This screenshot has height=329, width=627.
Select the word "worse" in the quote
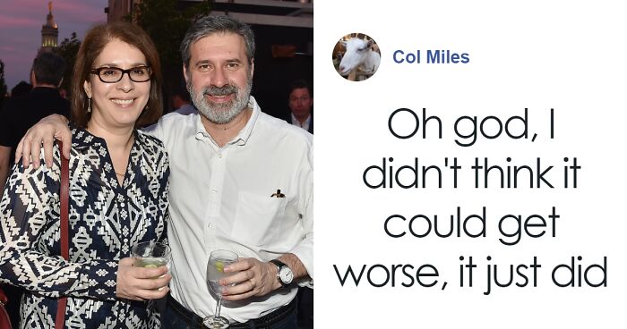click(388, 274)
